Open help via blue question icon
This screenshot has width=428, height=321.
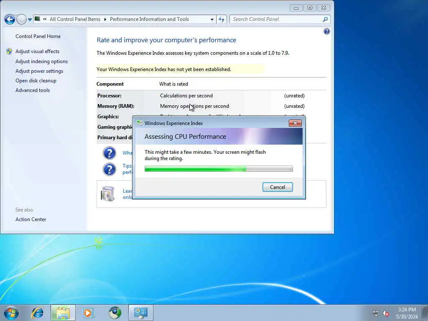pos(327,31)
